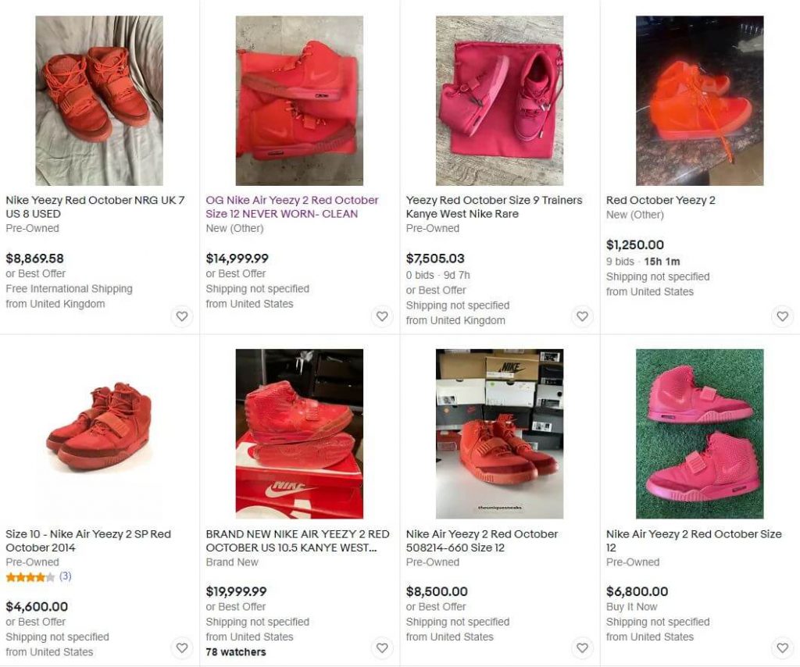Viewport: 800px width, 667px height.
Task: View thumbnail of shoes on gray blanket
Action: [99, 101]
